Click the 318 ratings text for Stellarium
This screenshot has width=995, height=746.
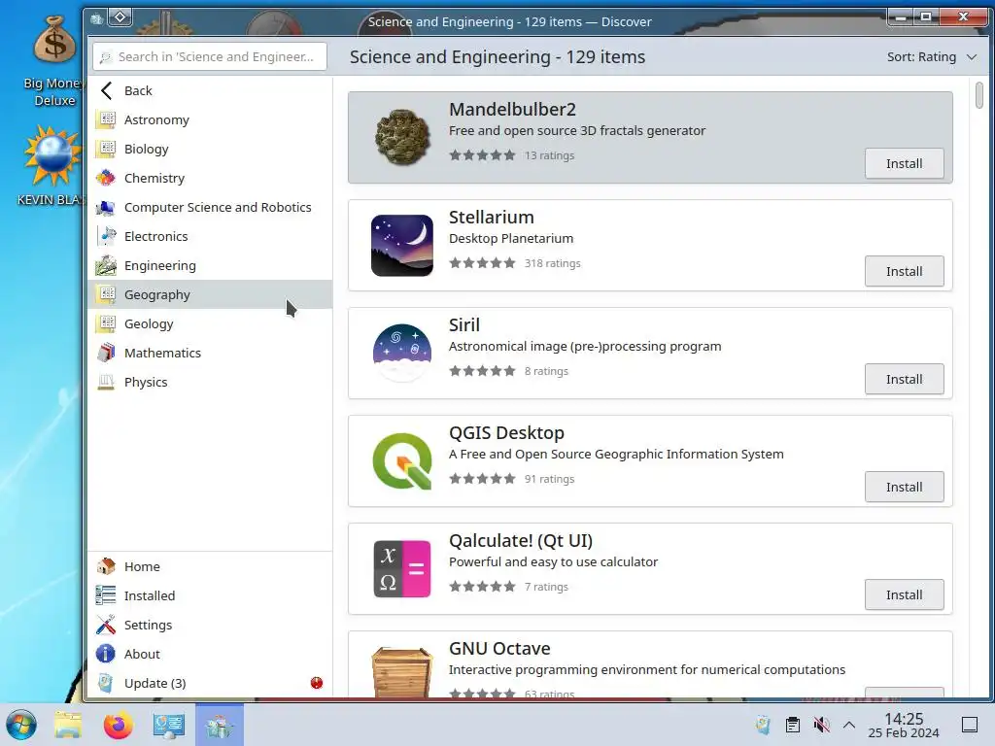(552, 263)
